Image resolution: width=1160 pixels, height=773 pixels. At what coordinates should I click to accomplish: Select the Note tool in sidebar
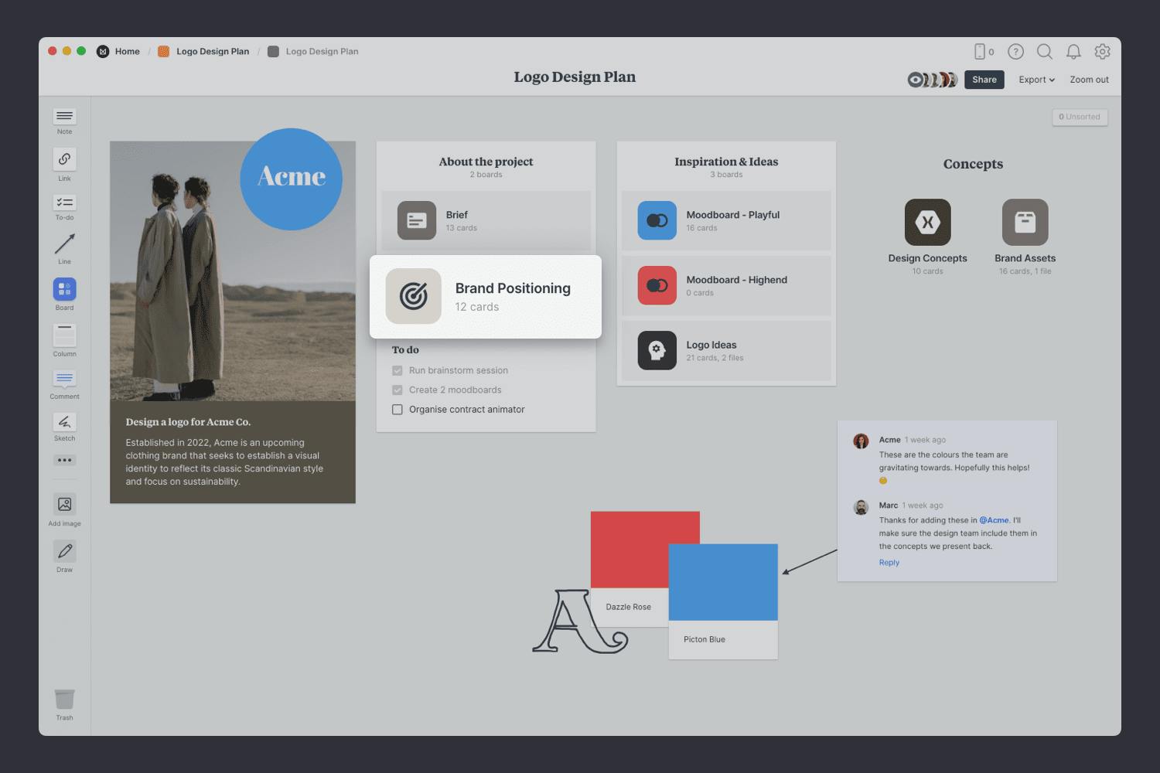(64, 117)
